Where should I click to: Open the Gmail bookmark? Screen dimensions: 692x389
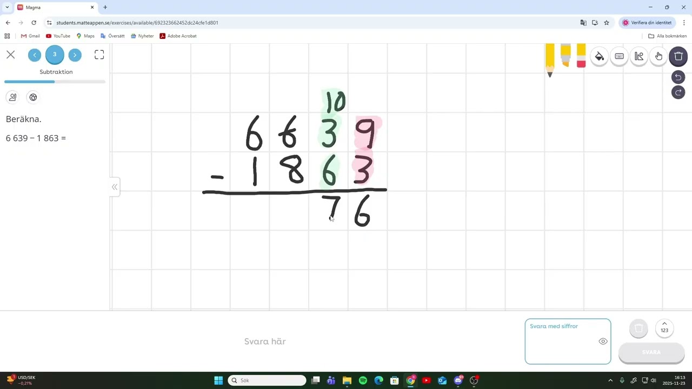point(30,36)
